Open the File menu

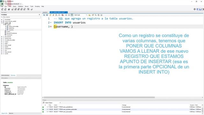[x=2, y=6]
